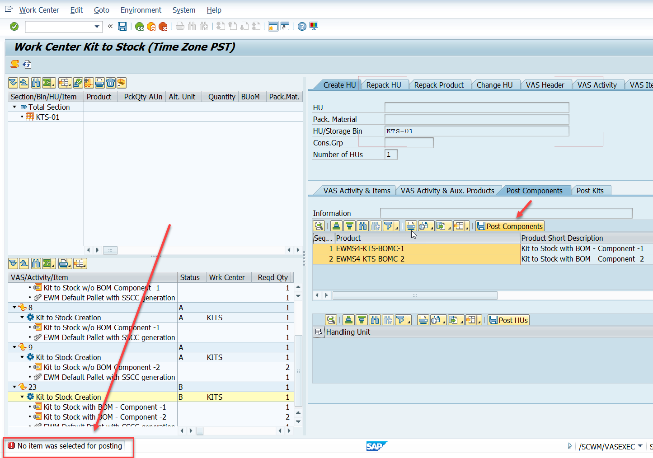Click the VAS tree vertical scrollbar
This screenshot has width=653, height=458.
coord(298,371)
